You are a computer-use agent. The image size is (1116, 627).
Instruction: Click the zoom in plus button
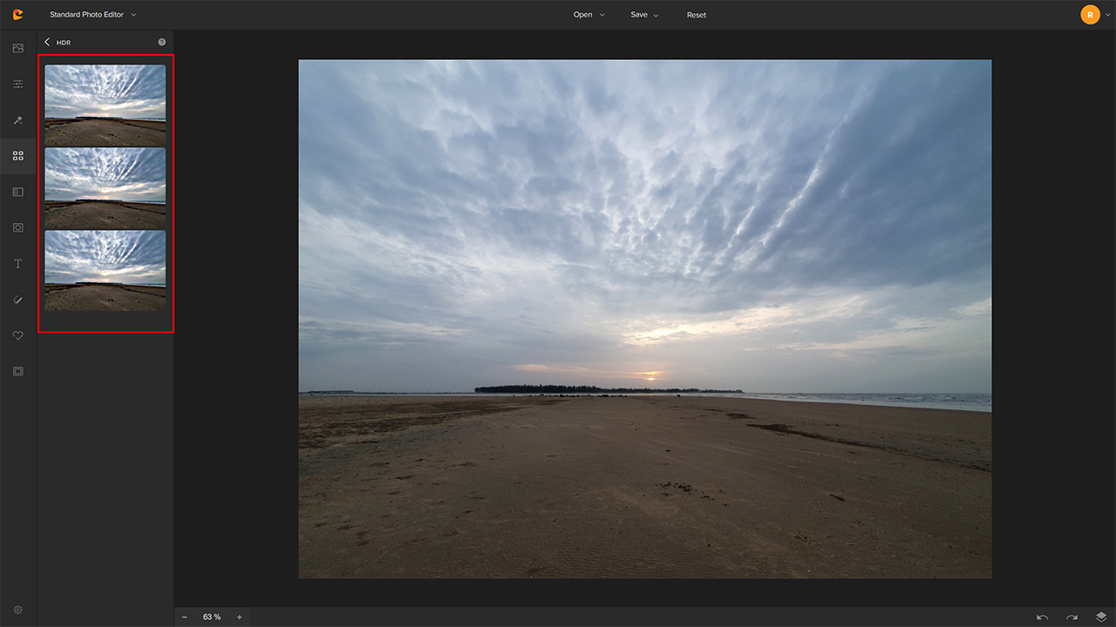240,617
